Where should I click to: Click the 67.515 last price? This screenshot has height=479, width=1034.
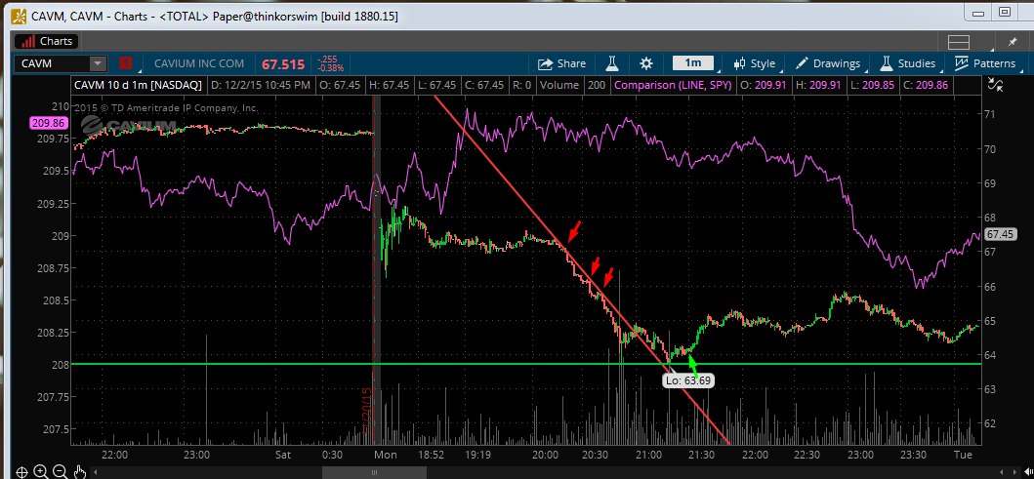tap(283, 64)
